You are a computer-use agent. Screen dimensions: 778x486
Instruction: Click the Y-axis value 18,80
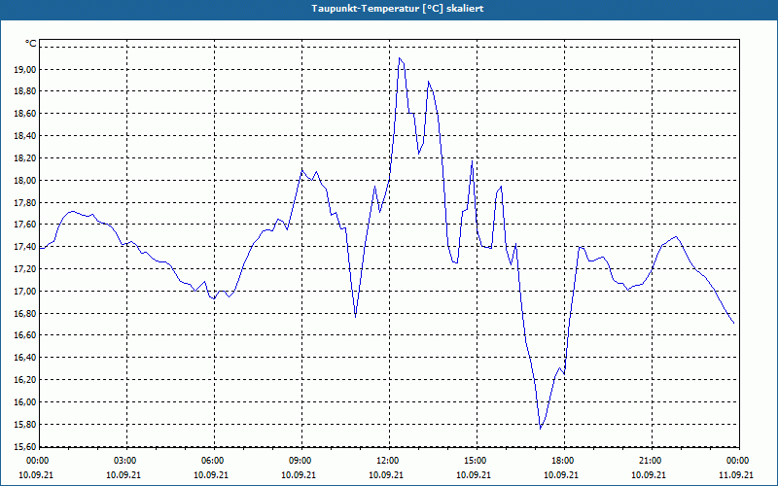click(26, 91)
